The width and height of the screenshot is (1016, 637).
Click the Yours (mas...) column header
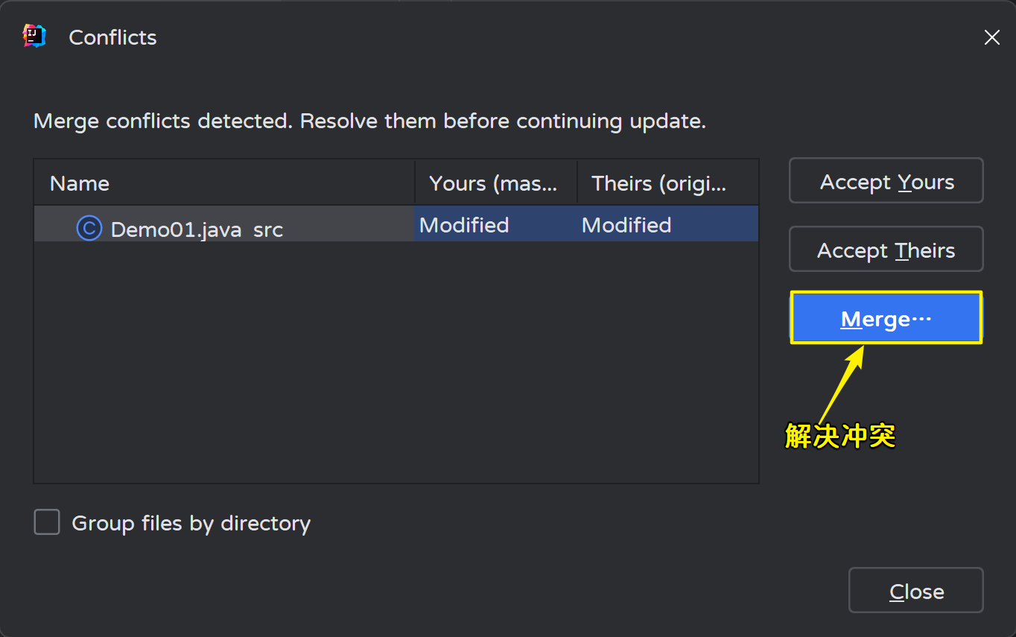coord(493,183)
